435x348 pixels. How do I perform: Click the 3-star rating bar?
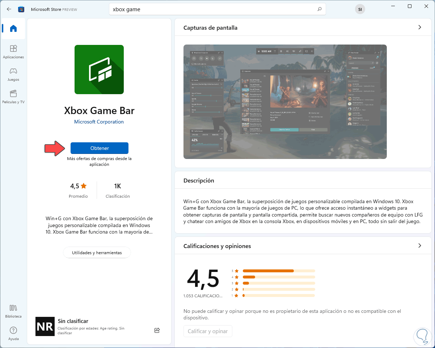click(x=279, y=283)
